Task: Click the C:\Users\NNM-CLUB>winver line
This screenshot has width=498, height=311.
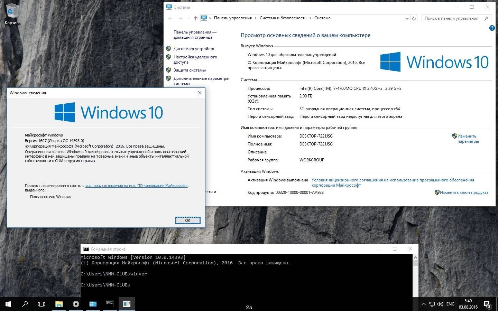Action: click(114, 274)
